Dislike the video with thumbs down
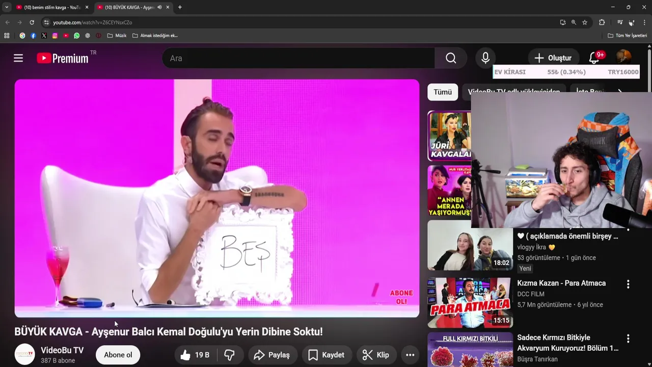The width and height of the screenshot is (652, 367). 229,355
